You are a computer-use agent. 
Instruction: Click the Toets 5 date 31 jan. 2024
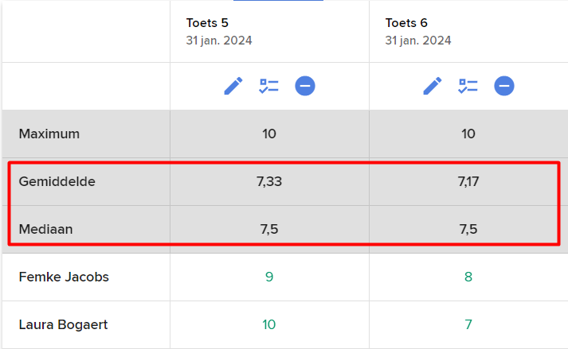219,41
